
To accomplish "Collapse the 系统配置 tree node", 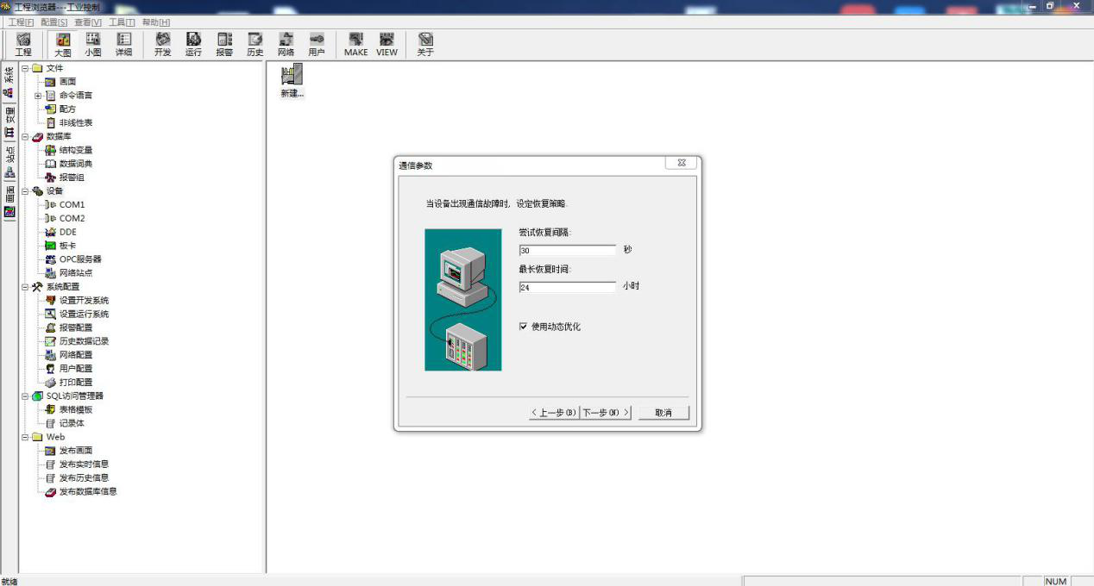I will coord(25,287).
